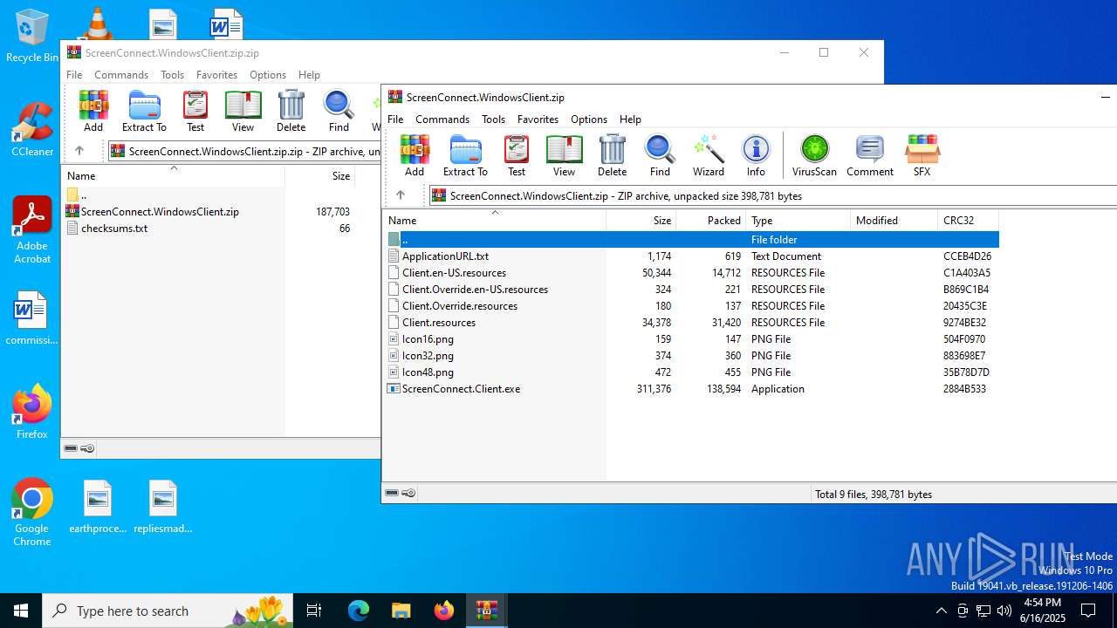Show hidden system tray icons

click(x=941, y=611)
